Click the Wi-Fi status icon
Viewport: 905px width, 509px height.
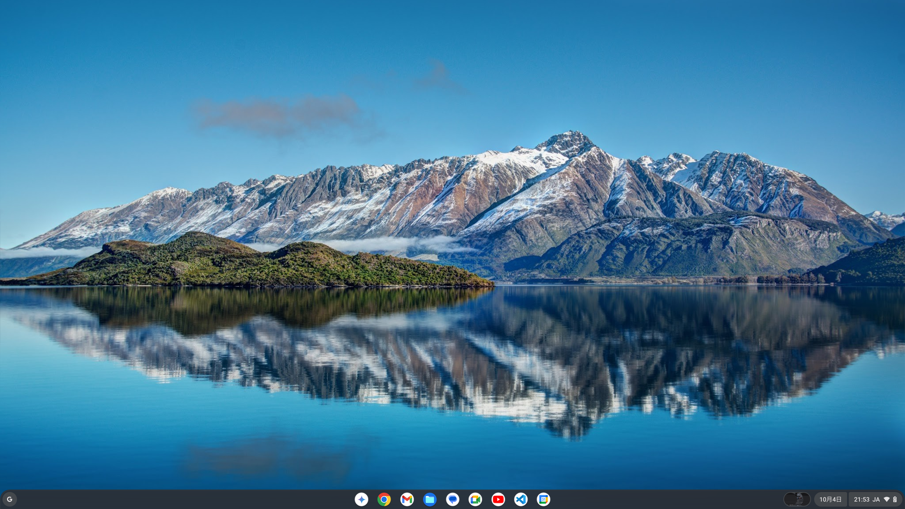pos(887,499)
